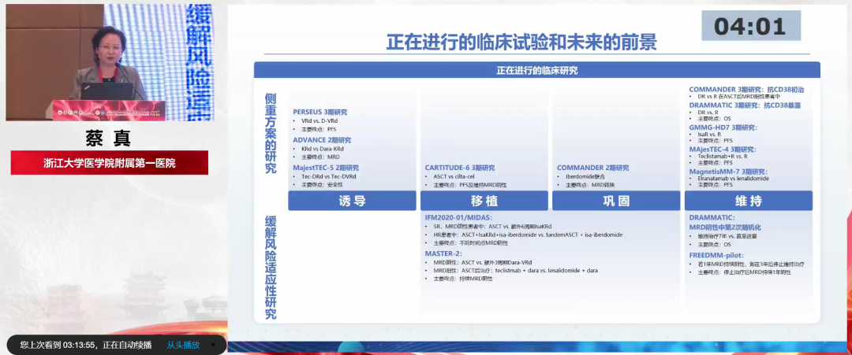The height and width of the screenshot is (355, 852).
Task: Click the red 浙江大学医学院附属第一医院 banner
Action: (109, 163)
